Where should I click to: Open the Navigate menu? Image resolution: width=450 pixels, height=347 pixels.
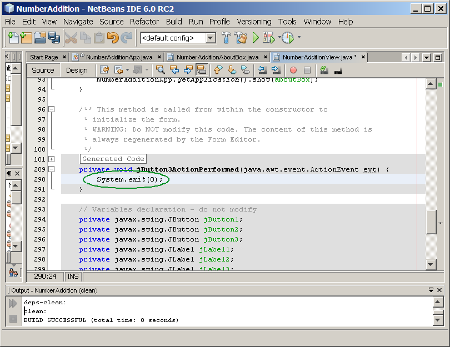[x=78, y=22]
